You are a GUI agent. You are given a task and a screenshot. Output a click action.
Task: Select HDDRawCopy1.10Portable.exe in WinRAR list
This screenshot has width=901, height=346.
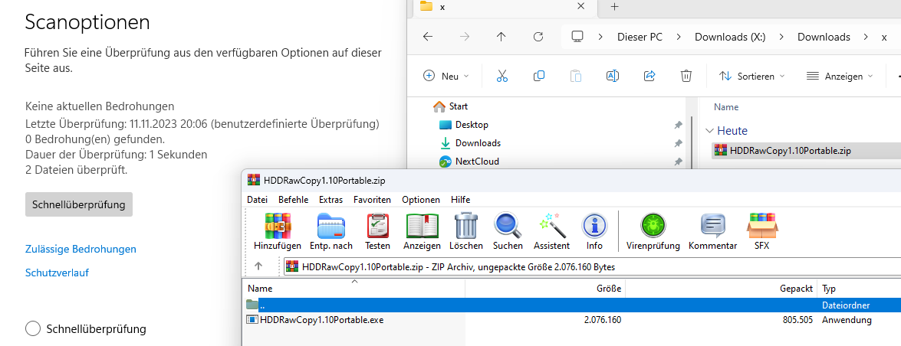tap(321, 320)
